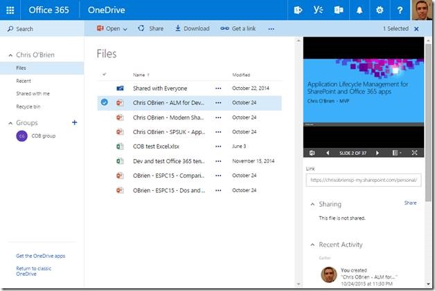Viewport: 435px width, 291px height.
Task: Collapse the Sharing section
Action: pos(312,205)
